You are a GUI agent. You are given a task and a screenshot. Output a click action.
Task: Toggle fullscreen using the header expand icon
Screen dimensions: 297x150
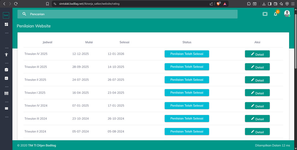(265, 14)
